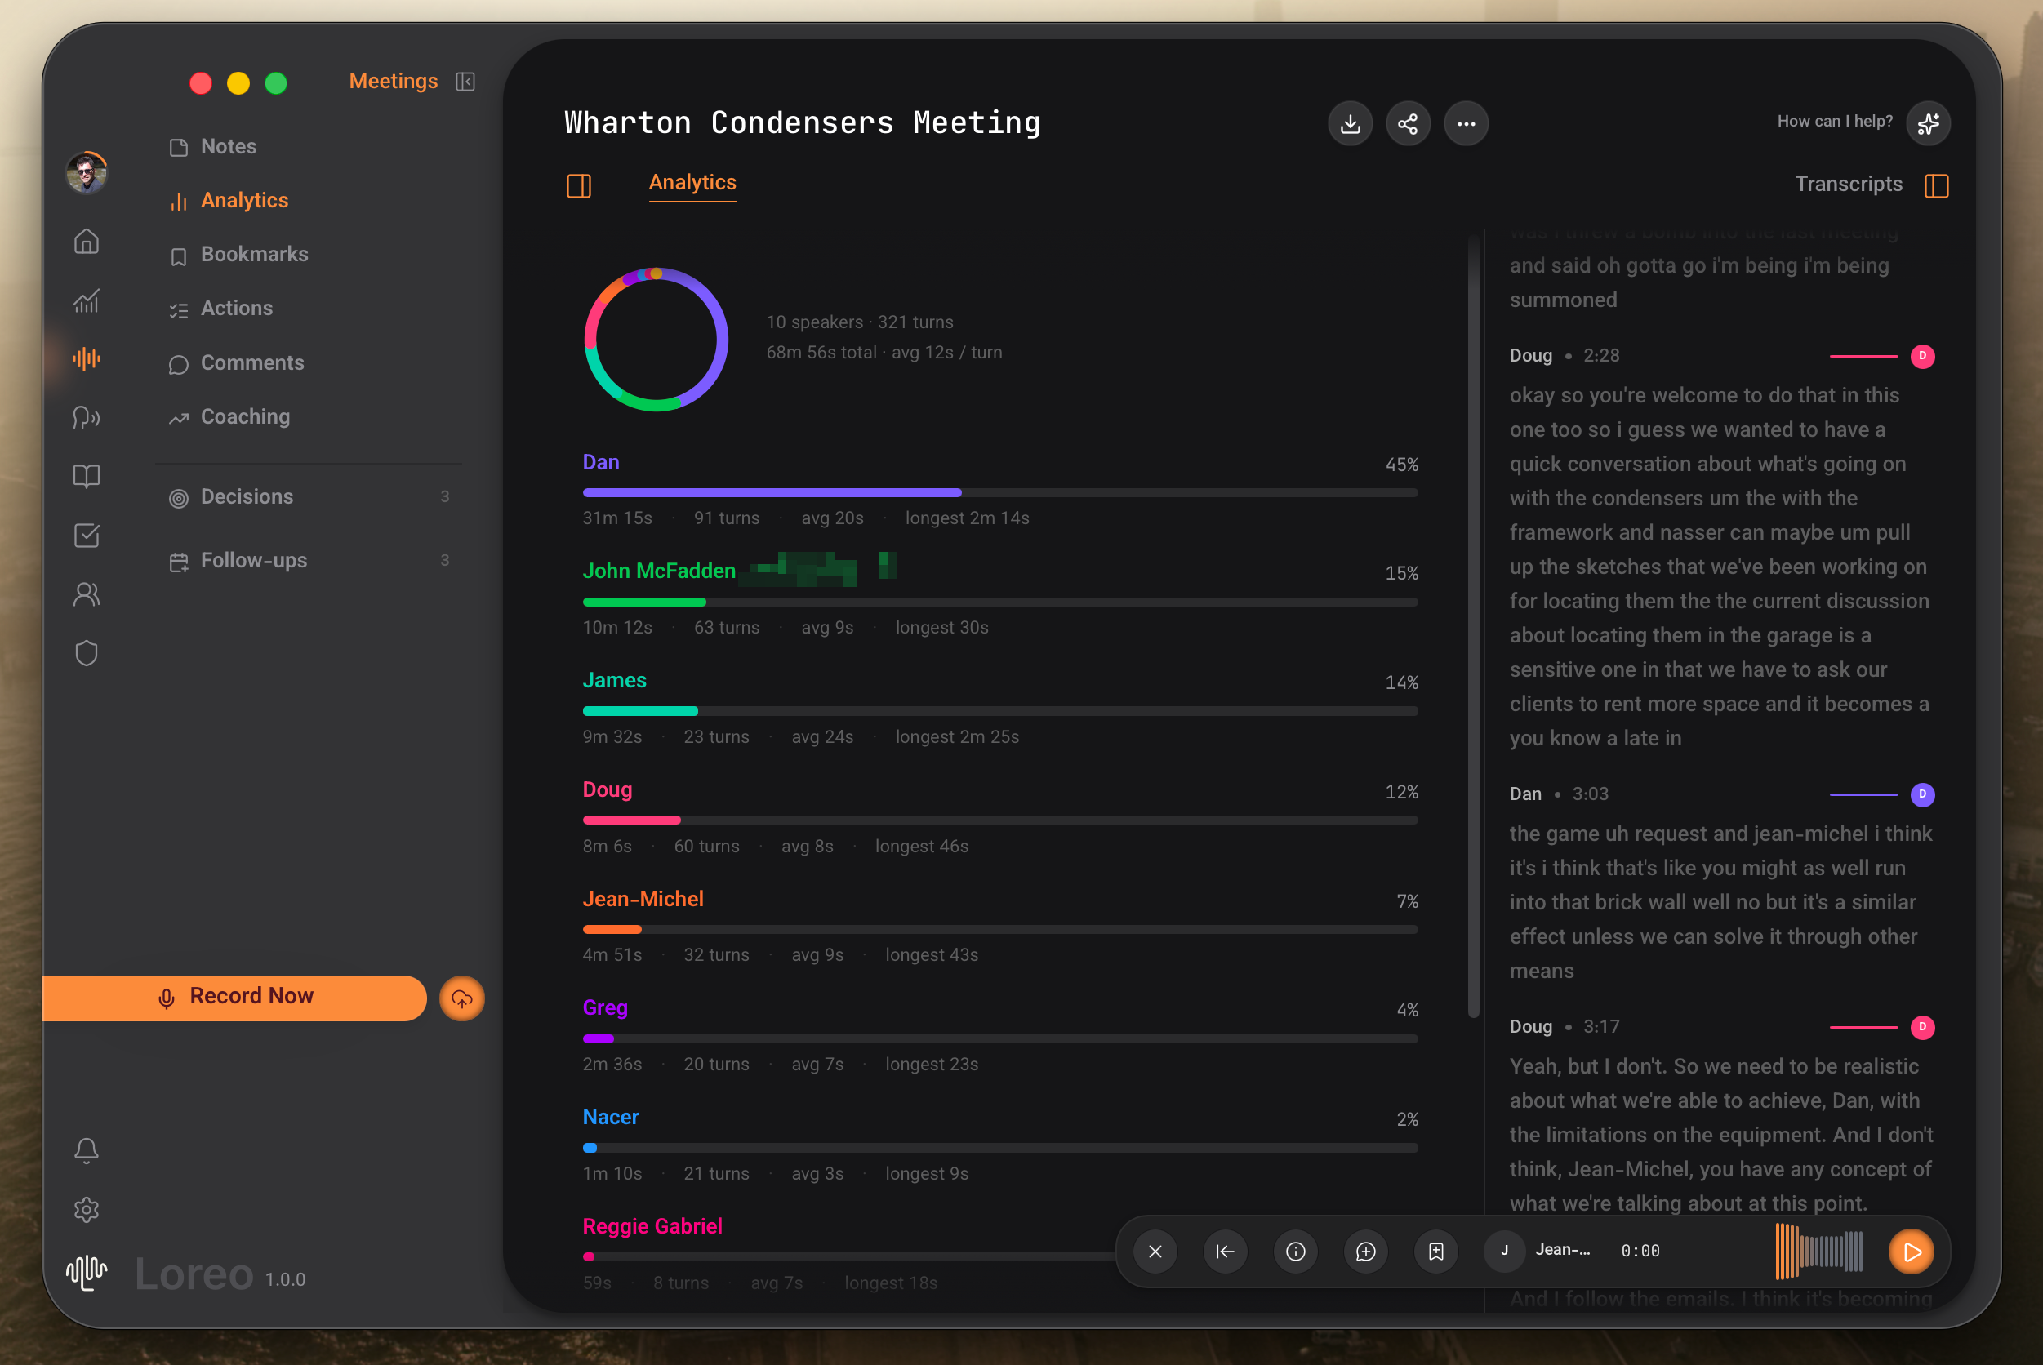2043x1365 pixels.
Task: Collapse the Meetings sidebar
Action: click(x=465, y=82)
